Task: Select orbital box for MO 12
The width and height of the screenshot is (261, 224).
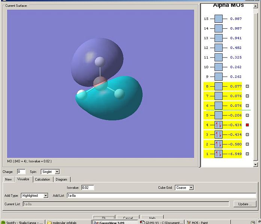Action: [218, 48]
